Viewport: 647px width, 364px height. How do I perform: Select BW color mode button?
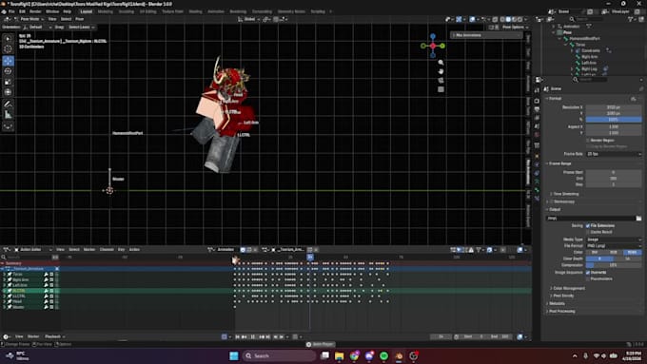click(595, 252)
